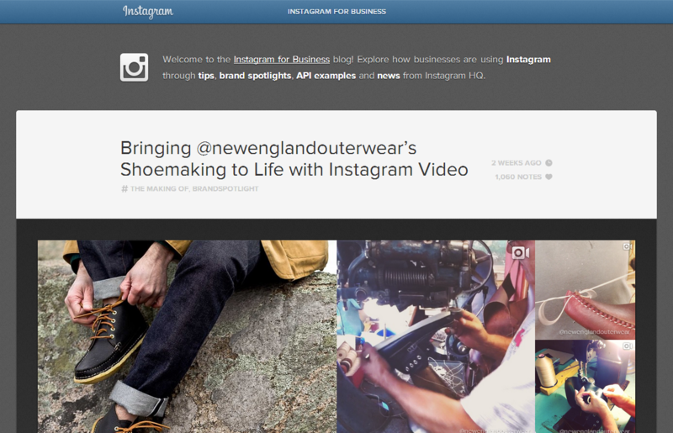Open the 'API examples' link

tap(326, 76)
